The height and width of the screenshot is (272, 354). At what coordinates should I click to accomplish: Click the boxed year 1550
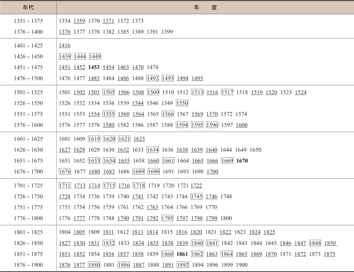tap(182, 103)
